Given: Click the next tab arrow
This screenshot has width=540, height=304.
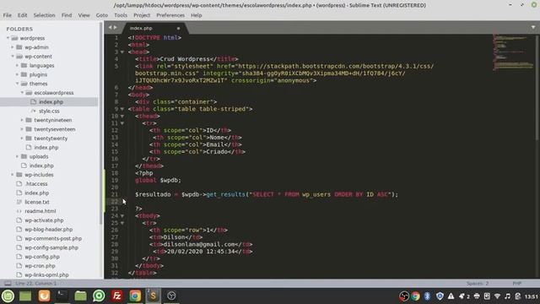Looking at the screenshot, I should pyautogui.click(x=116, y=28).
